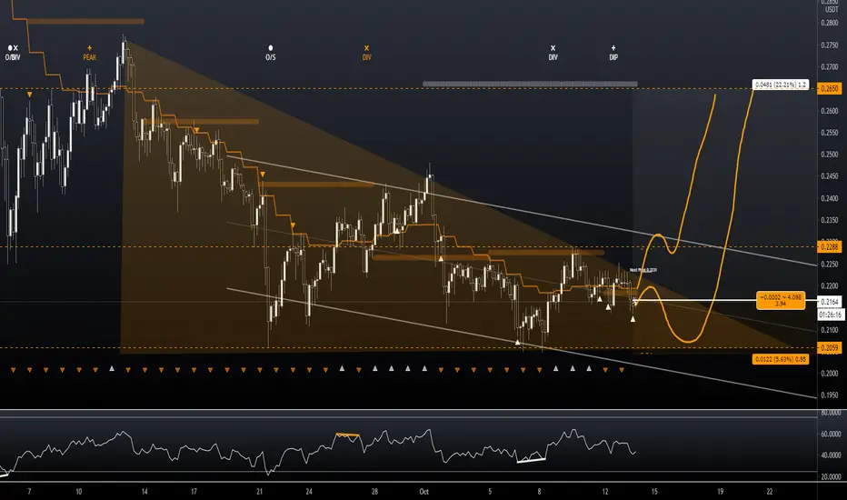This screenshot has width=847, height=500.
Task: Click date label 12 on time axis
Action: pyautogui.click(x=605, y=491)
